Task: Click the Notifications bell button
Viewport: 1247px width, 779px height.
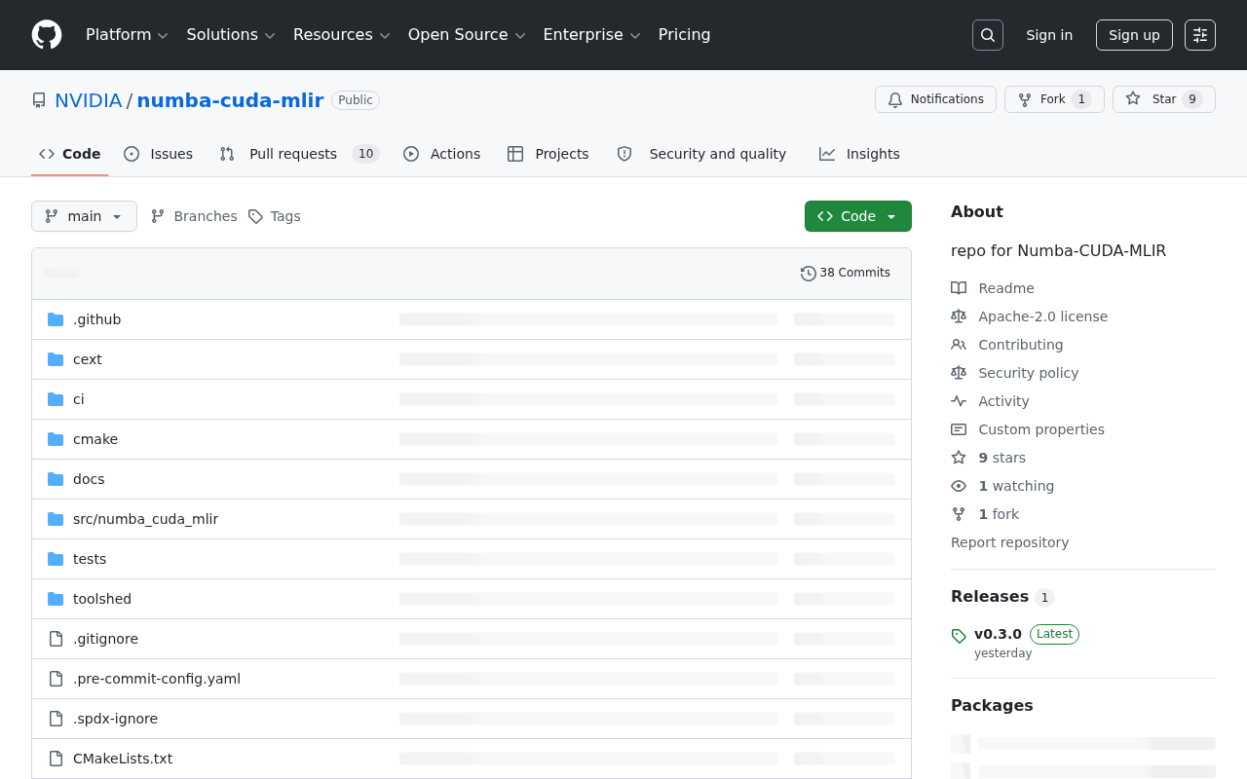Action: [936, 99]
